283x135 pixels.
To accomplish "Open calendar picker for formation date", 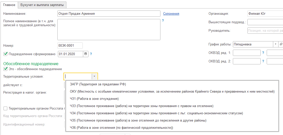I will pos(86,54).
